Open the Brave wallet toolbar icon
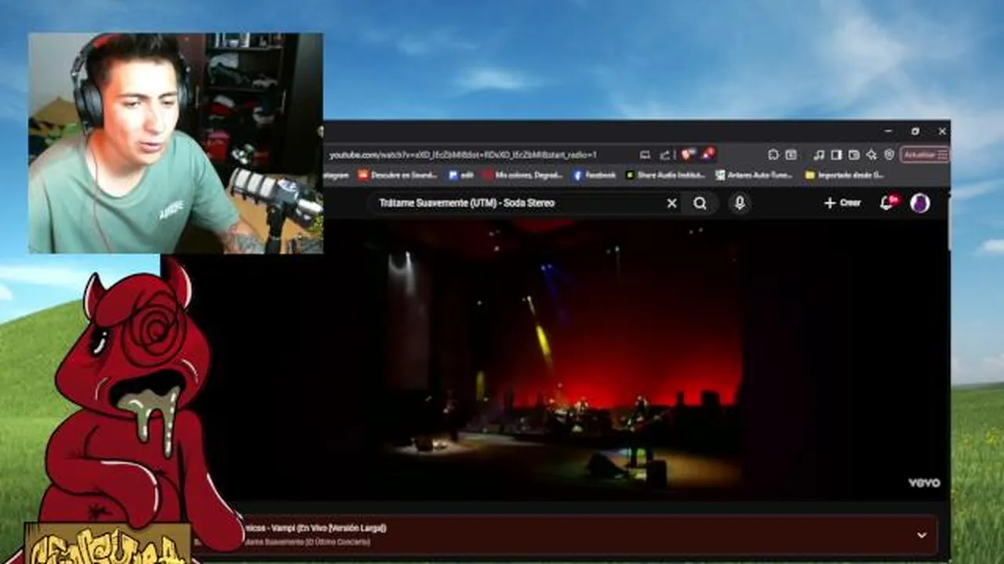The image size is (1004, 564). 853,155
